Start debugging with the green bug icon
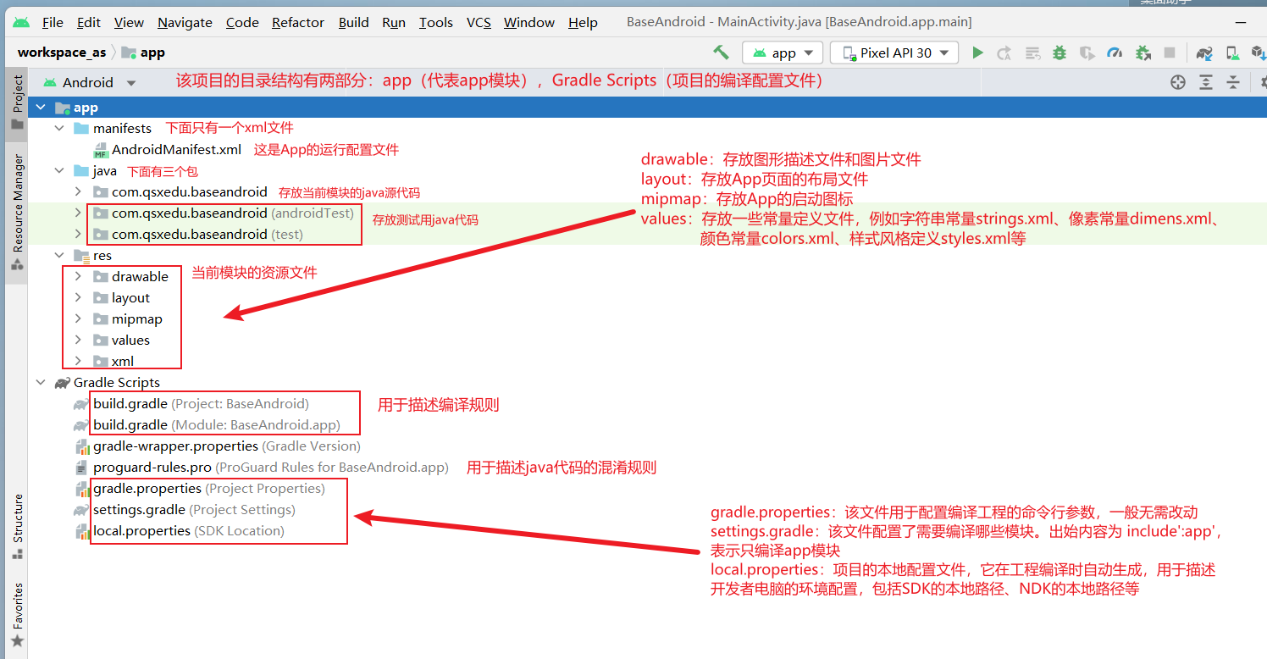The image size is (1267, 659). coord(1060,53)
